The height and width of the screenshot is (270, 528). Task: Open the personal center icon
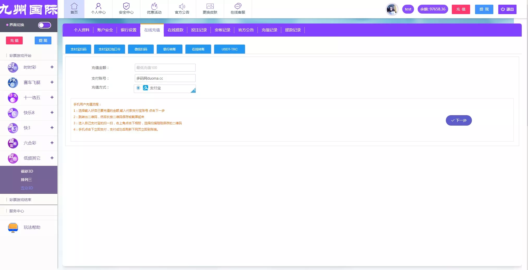click(x=98, y=6)
